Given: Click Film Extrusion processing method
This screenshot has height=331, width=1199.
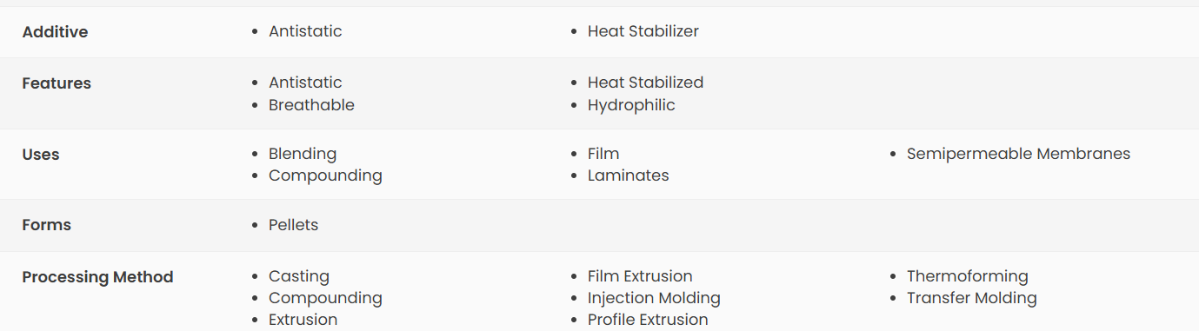Looking at the screenshot, I should (x=640, y=276).
